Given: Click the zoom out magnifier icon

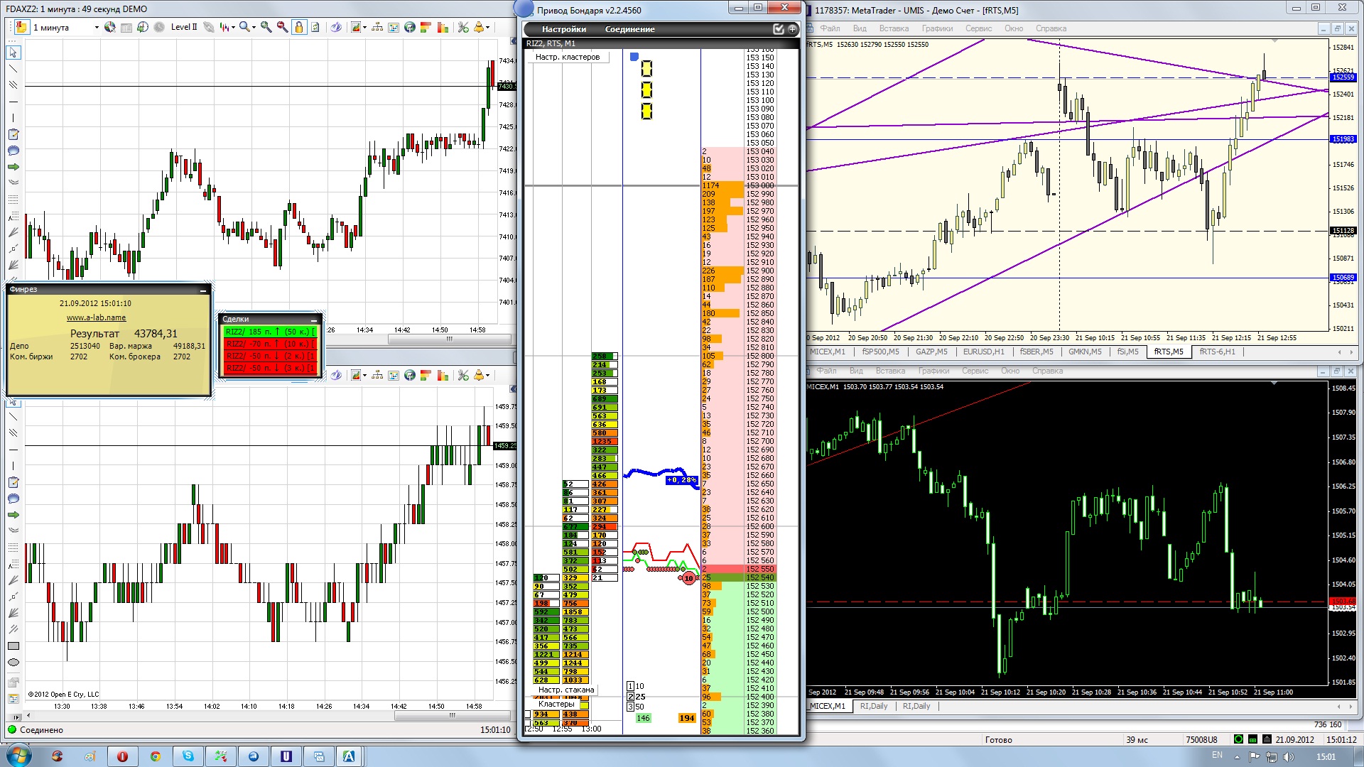Looking at the screenshot, I should [282, 27].
